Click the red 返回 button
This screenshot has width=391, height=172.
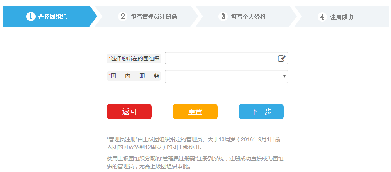(129, 112)
